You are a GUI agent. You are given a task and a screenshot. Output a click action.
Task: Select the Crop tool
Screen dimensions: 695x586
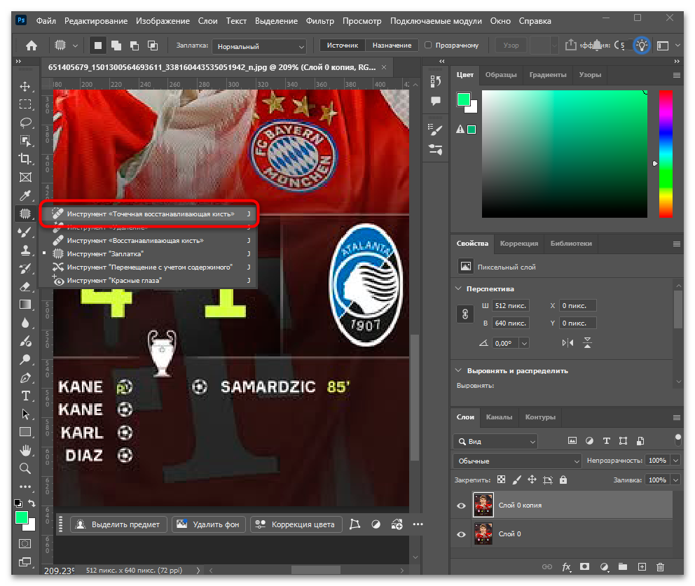click(25, 159)
